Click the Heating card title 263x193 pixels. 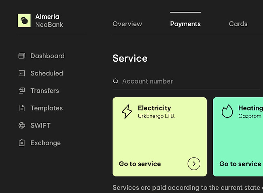point(250,108)
